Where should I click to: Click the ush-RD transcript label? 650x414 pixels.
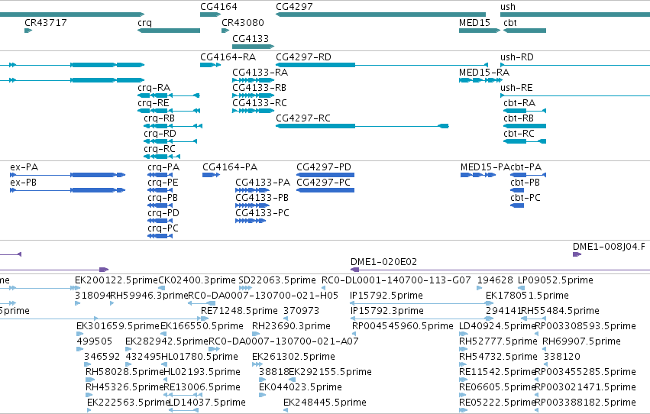517,57
